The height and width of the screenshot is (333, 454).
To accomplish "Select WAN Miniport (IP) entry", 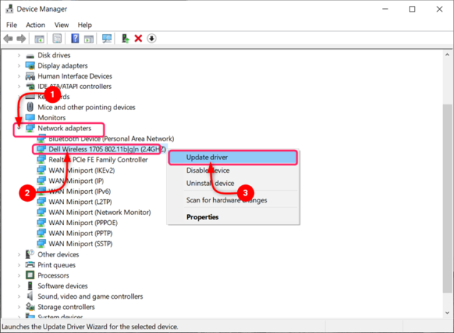I will 76,181.
